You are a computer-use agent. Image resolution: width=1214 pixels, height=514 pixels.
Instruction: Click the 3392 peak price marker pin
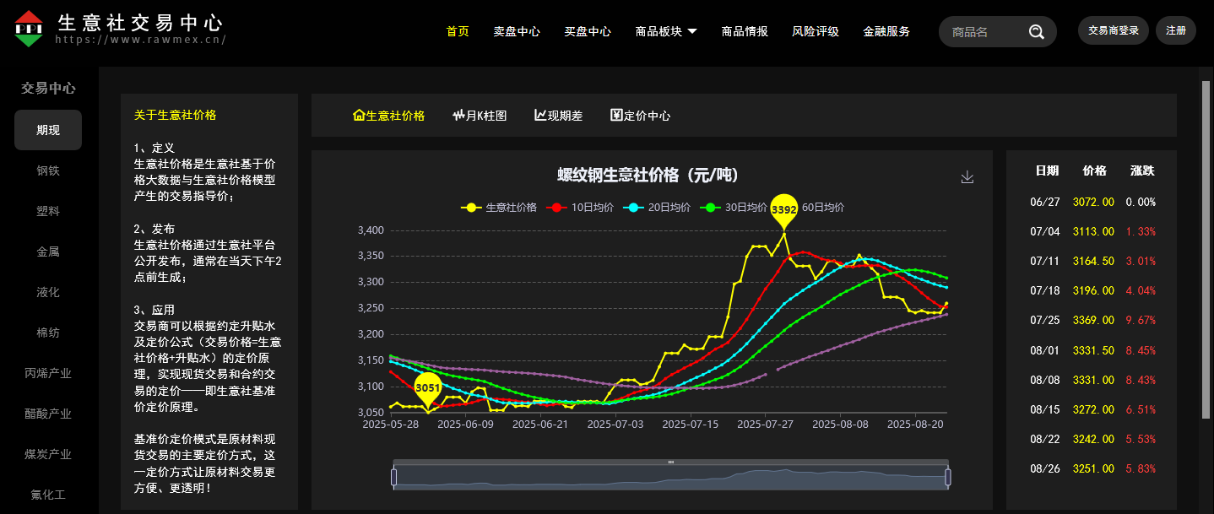click(x=783, y=212)
